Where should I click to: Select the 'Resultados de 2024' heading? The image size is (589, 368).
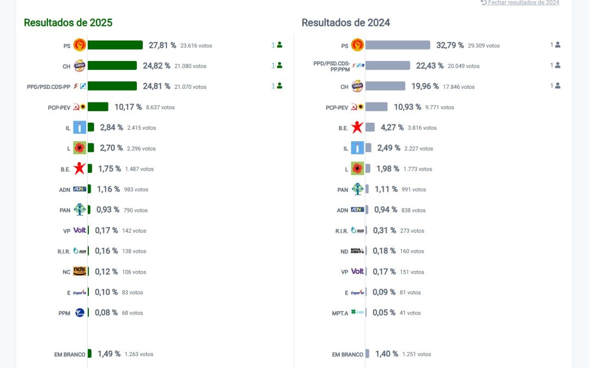345,23
